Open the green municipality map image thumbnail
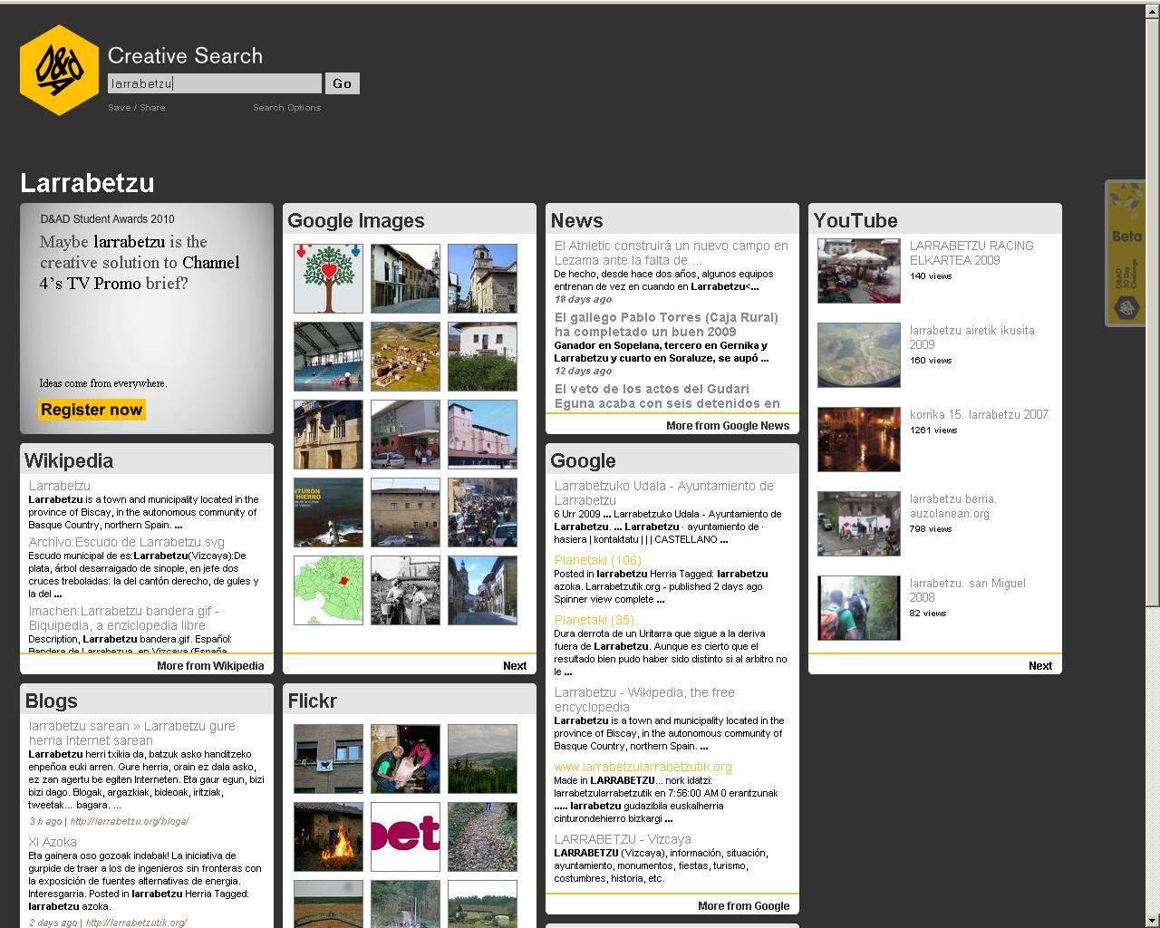The height and width of the screenshot is (928, 1160). point(328,590)
